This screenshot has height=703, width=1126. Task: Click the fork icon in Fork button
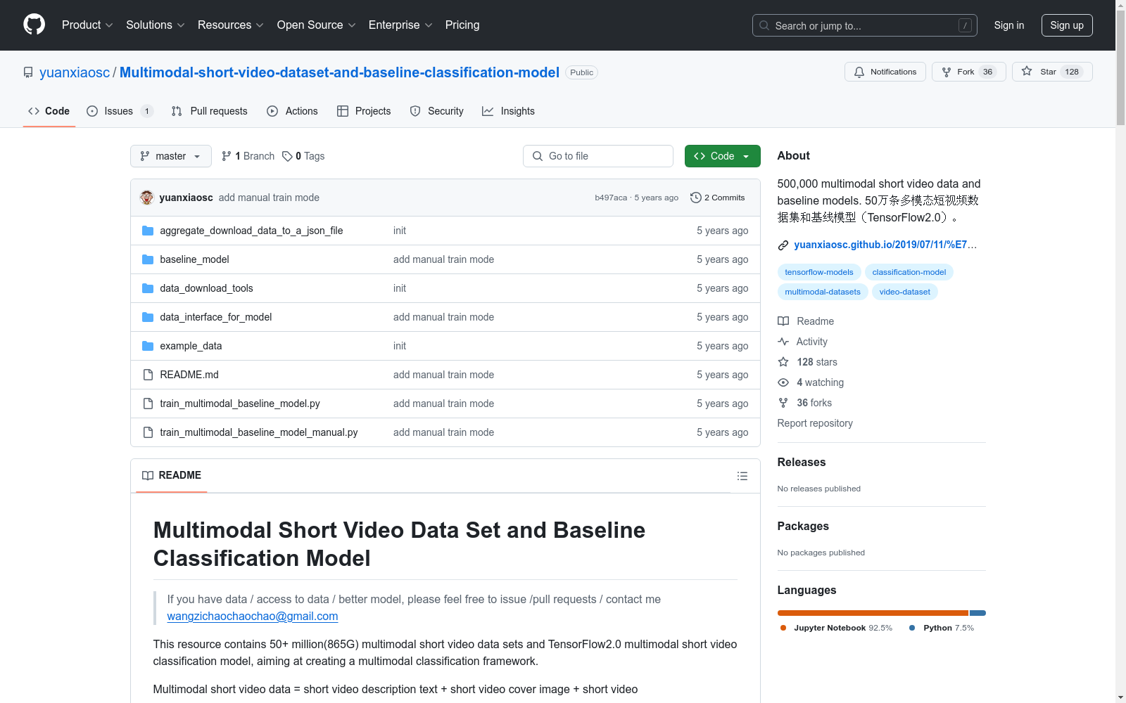click(x=947, y=72)
